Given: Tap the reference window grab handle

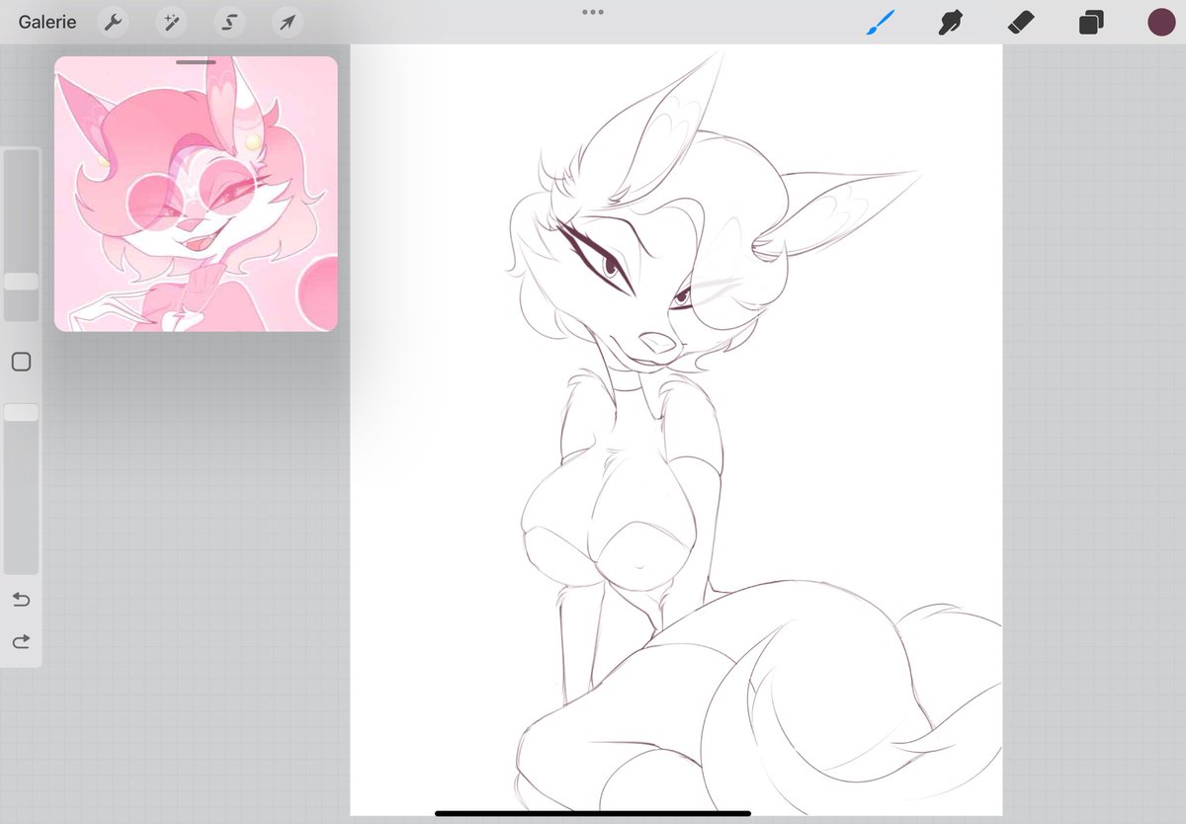Looking at the screenshot, I should tap(196, 62).
